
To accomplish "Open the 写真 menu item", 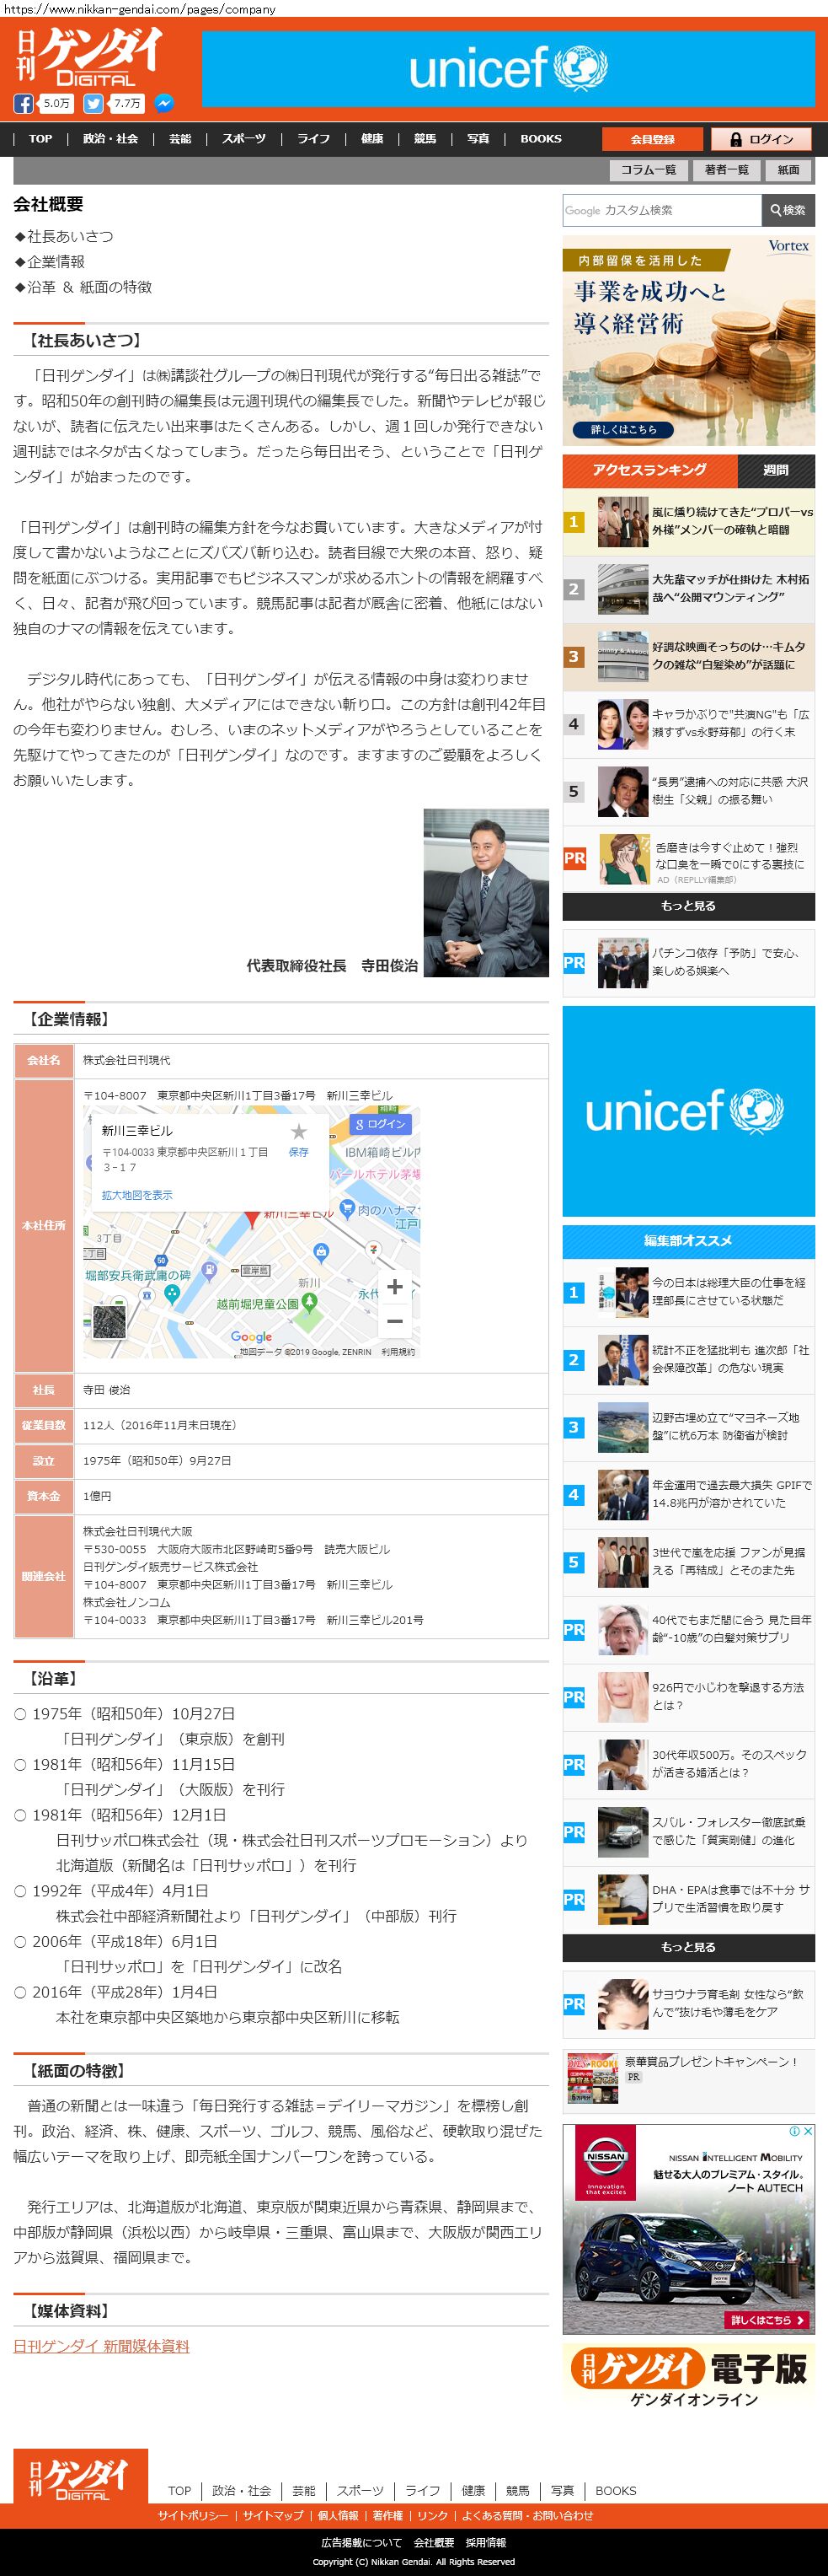I will click(x=478, y=139).
